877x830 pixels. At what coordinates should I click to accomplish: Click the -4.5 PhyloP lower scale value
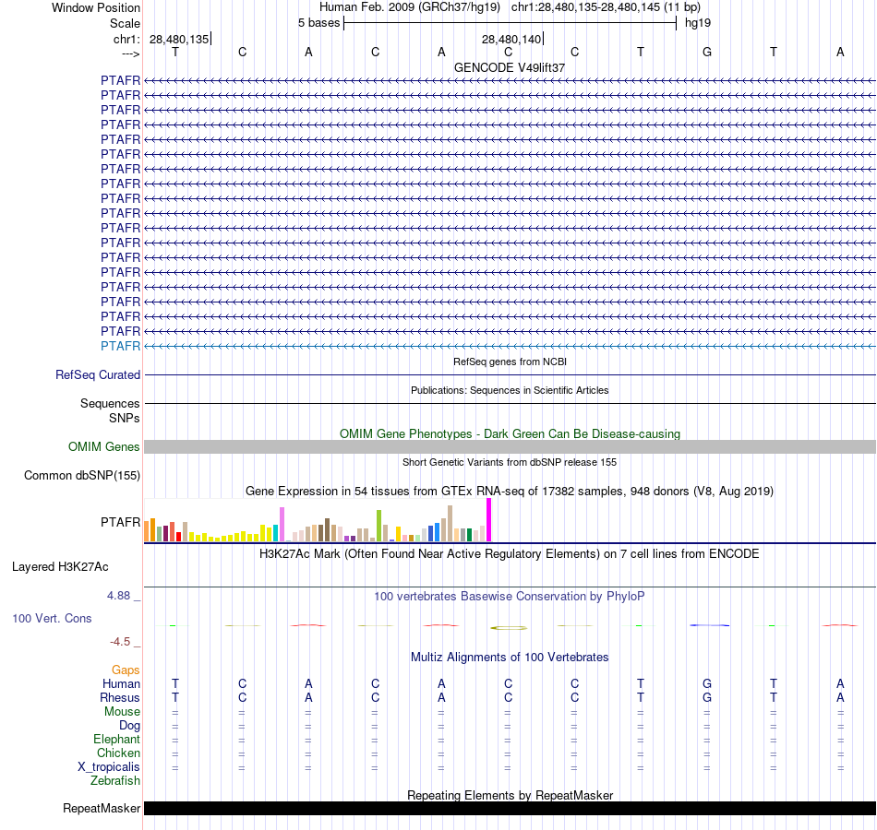coord(120,642)
